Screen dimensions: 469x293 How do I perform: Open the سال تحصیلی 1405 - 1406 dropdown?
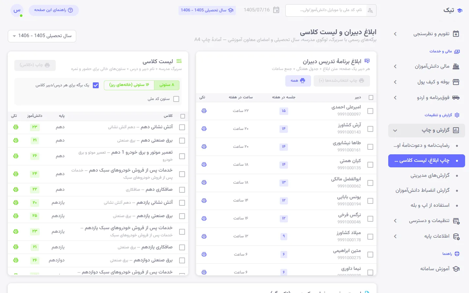42,36
